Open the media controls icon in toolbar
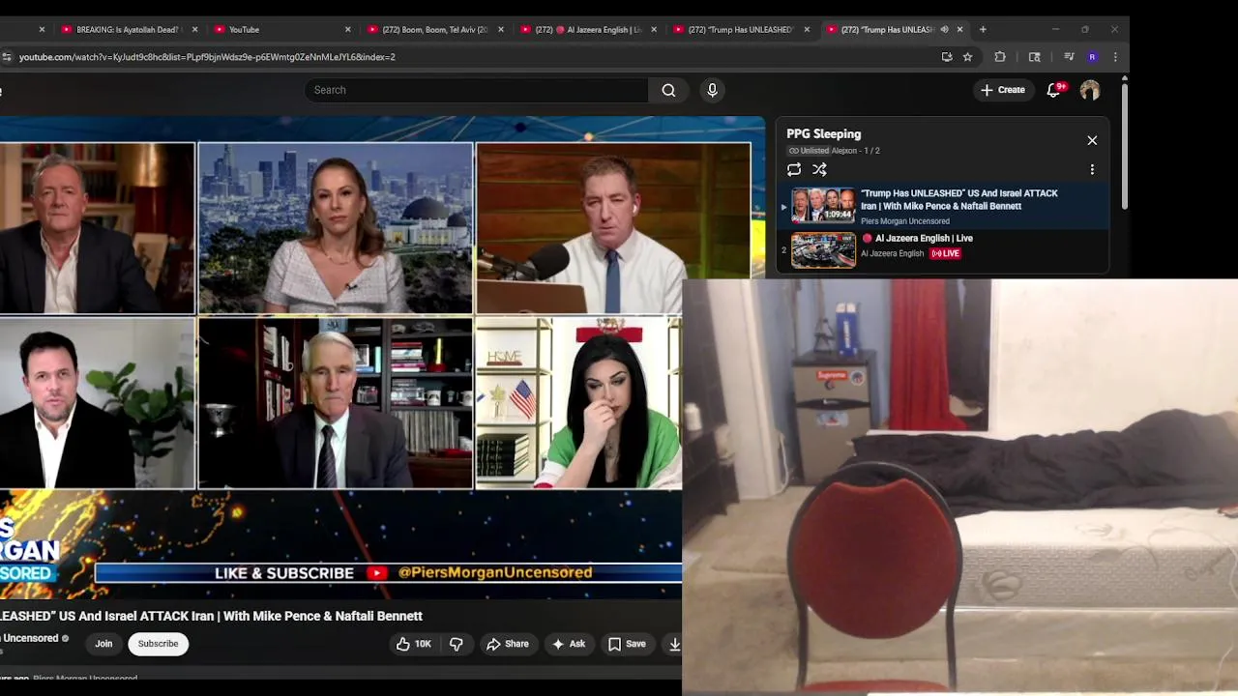The width and height of the screenshot is (1238, 696). point(1069,57)
